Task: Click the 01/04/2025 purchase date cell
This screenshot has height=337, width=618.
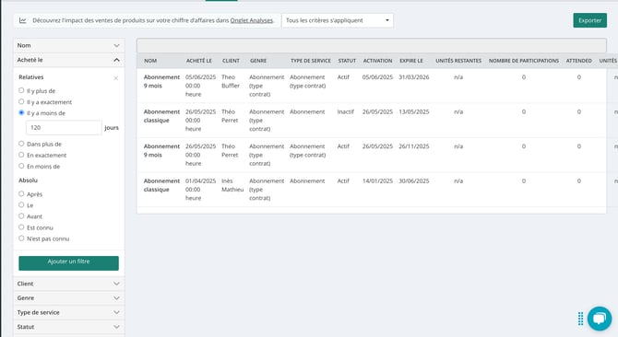Action: pyautogui.click(x=200, y=190)
